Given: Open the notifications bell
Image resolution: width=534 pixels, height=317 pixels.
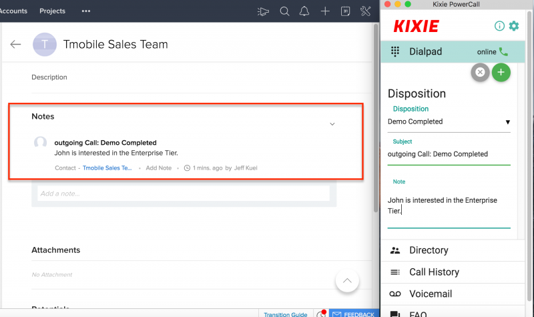Looking at the screenshot, I should coord(304,11).
